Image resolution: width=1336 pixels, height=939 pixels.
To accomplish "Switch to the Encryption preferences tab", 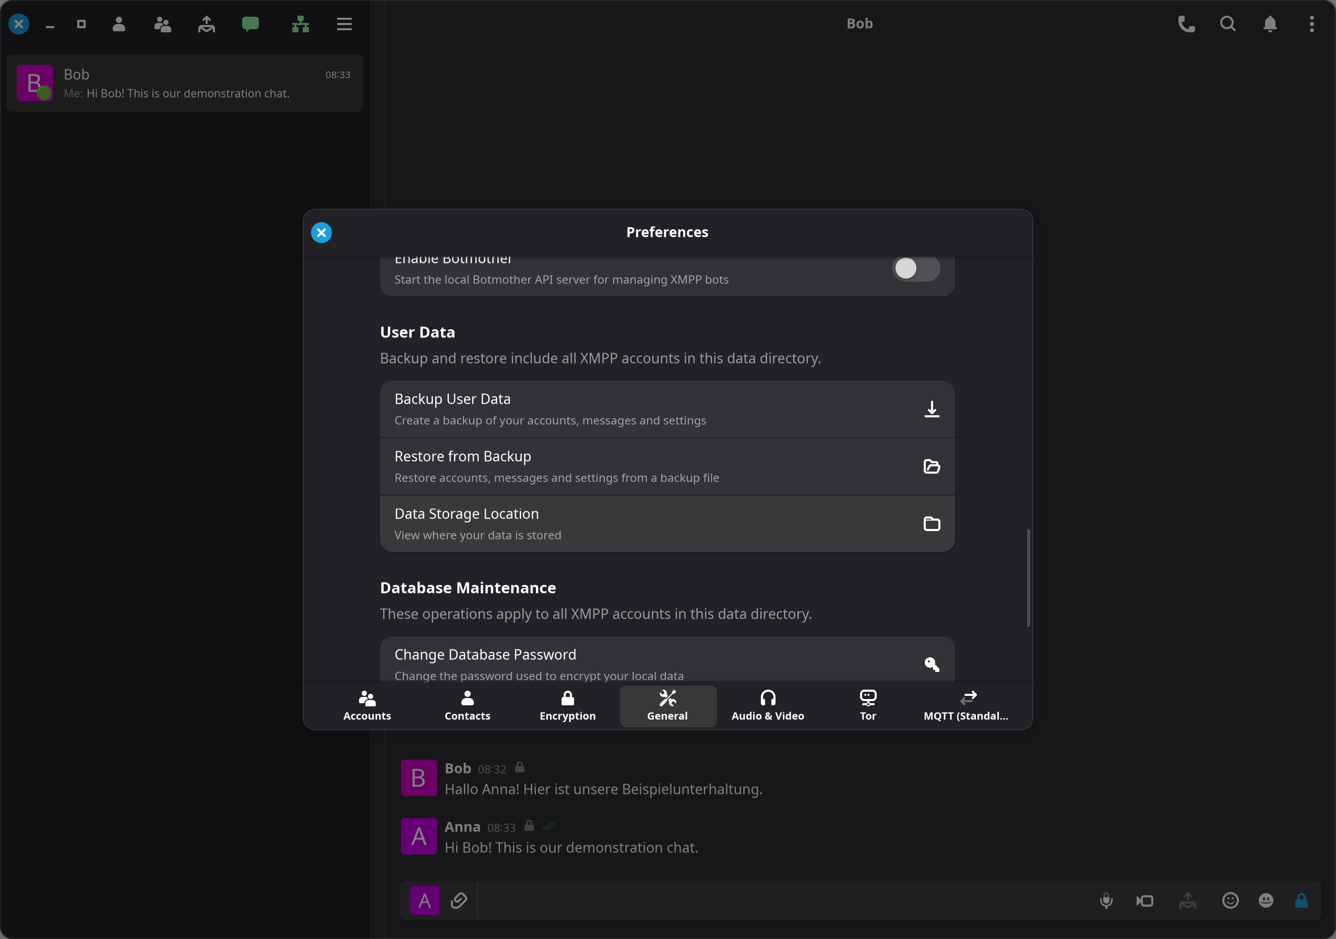I will click(567, 706).
